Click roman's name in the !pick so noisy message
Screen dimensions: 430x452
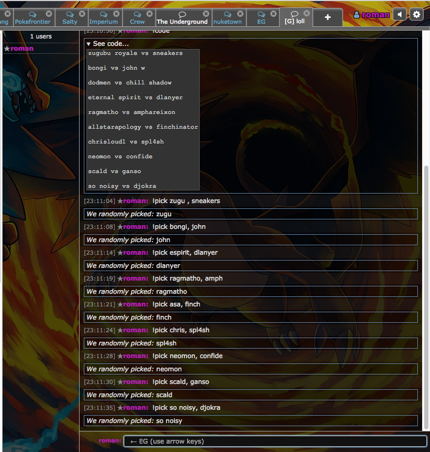(x=136, y=408)
